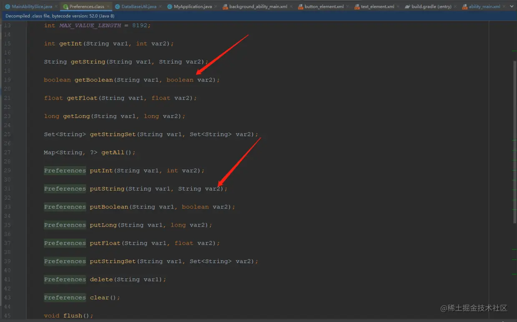The width and height of the screenshot is (517, 322).
Task: Place cursor on the getInt method name
Action: click(x=71, y=44)
